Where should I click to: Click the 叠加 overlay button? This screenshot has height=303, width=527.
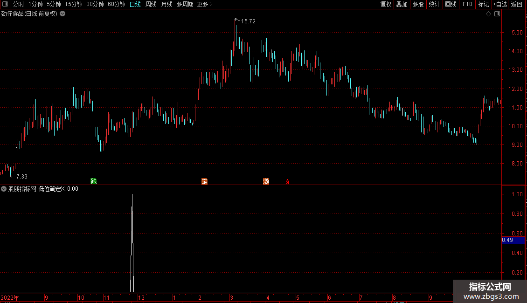(402, 4)
